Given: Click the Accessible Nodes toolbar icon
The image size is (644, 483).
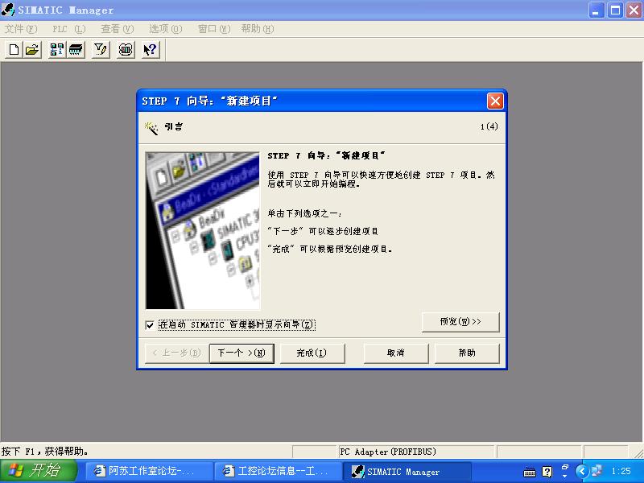Looking at the screenshot, I should 56,50.
